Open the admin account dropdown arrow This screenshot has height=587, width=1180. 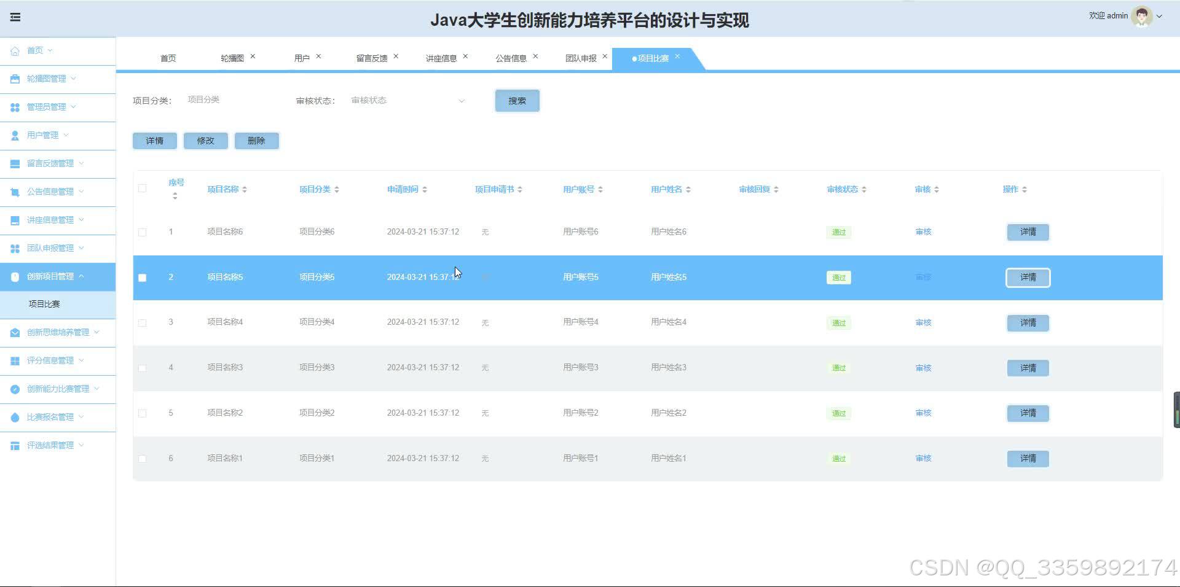(1159, 17)
